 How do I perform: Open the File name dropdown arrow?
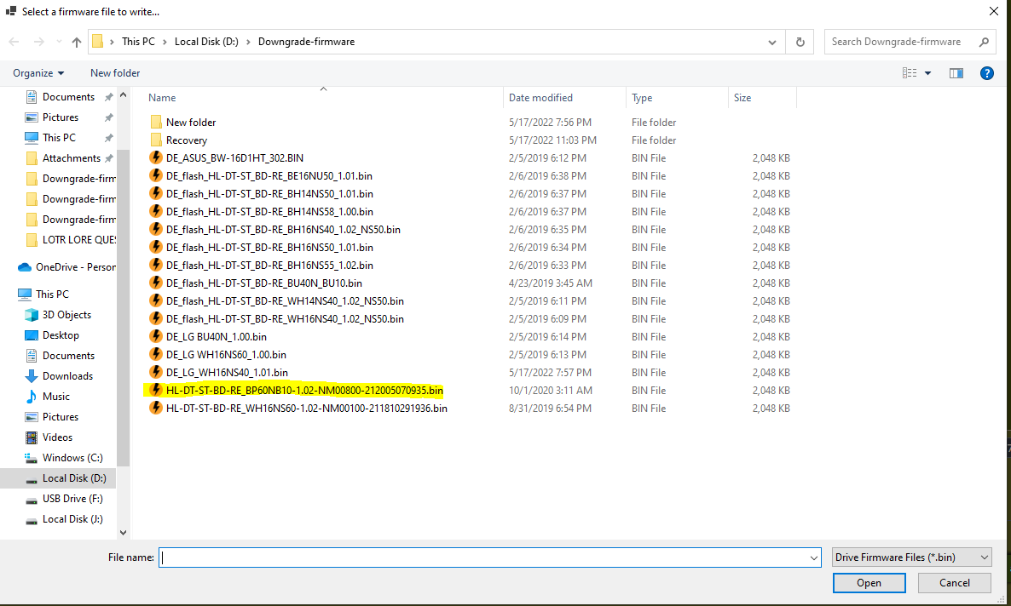pyautogui.click(x=814, y=557)
